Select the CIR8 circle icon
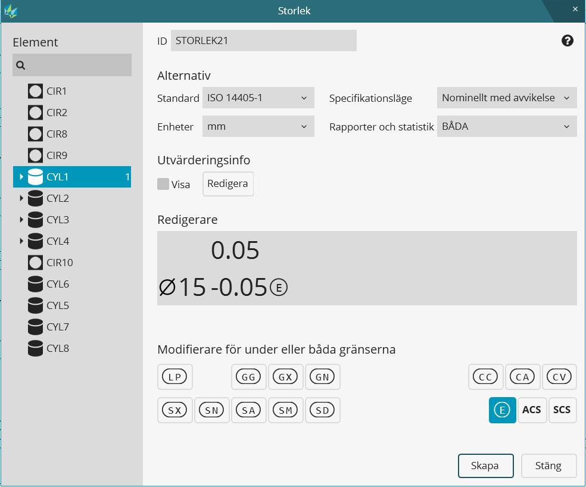This screenshot has width=586, height=487. click(x=36, y=134)
